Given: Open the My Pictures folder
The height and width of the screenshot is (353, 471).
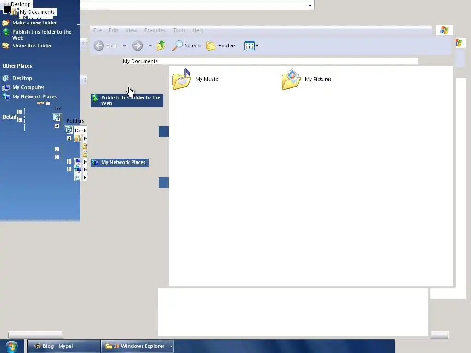Looking at the screenshot, I should pos(306,79).
